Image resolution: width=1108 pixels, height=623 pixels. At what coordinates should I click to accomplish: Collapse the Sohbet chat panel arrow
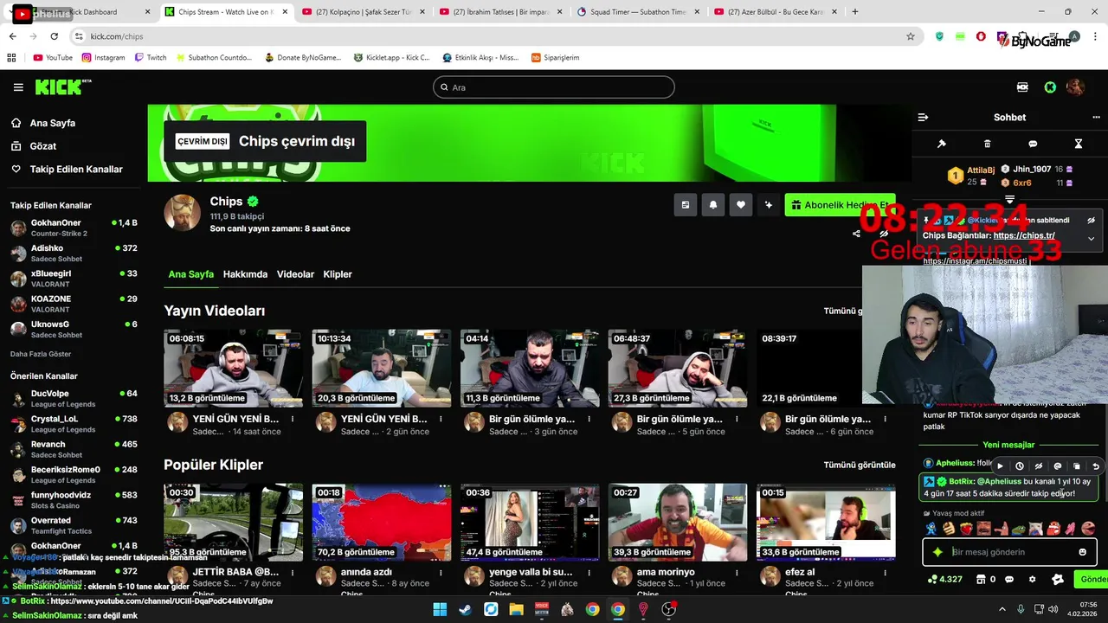click(x=923, y=118)
